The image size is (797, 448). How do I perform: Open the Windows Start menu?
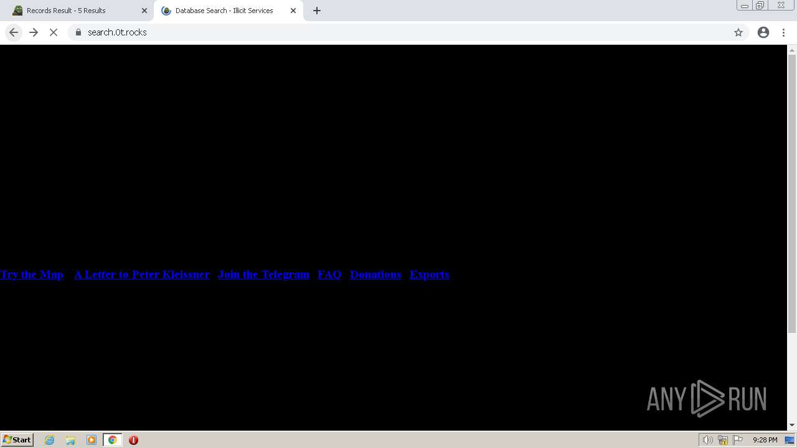coord(17,440)
